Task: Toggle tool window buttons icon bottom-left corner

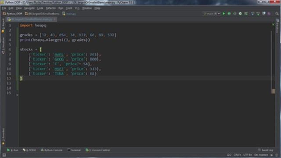Action: coord(4,155)
